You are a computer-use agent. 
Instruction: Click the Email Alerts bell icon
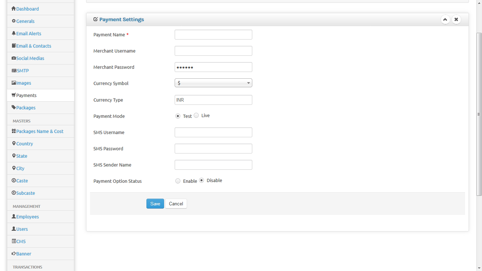14,33
